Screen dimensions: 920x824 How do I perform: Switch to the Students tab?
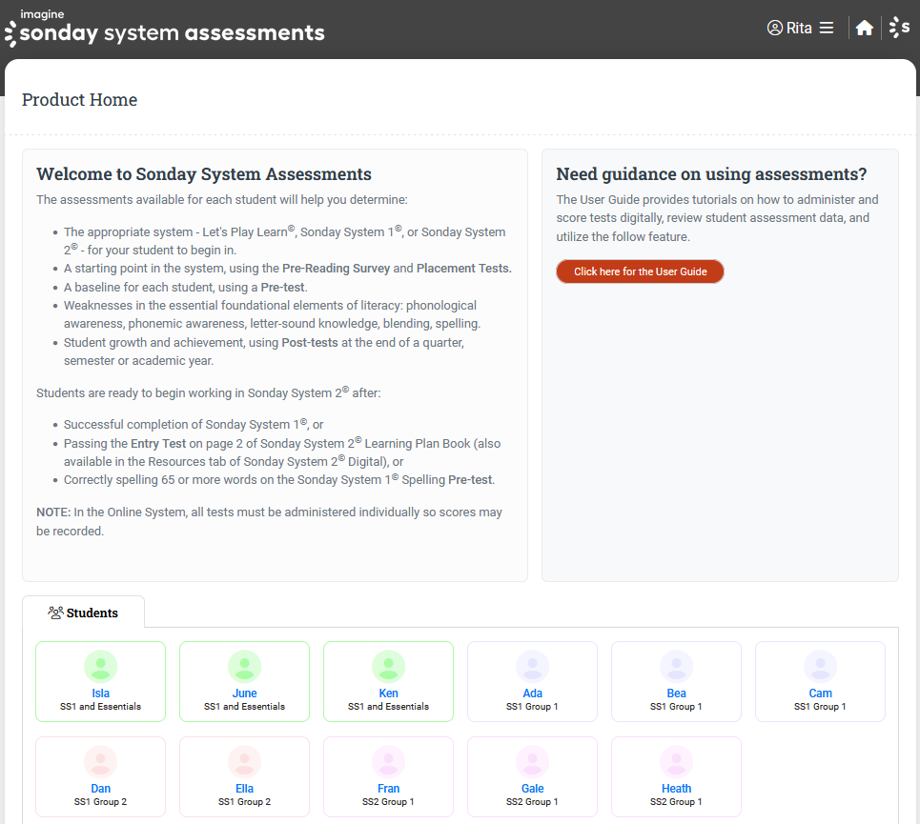point(83,613)
